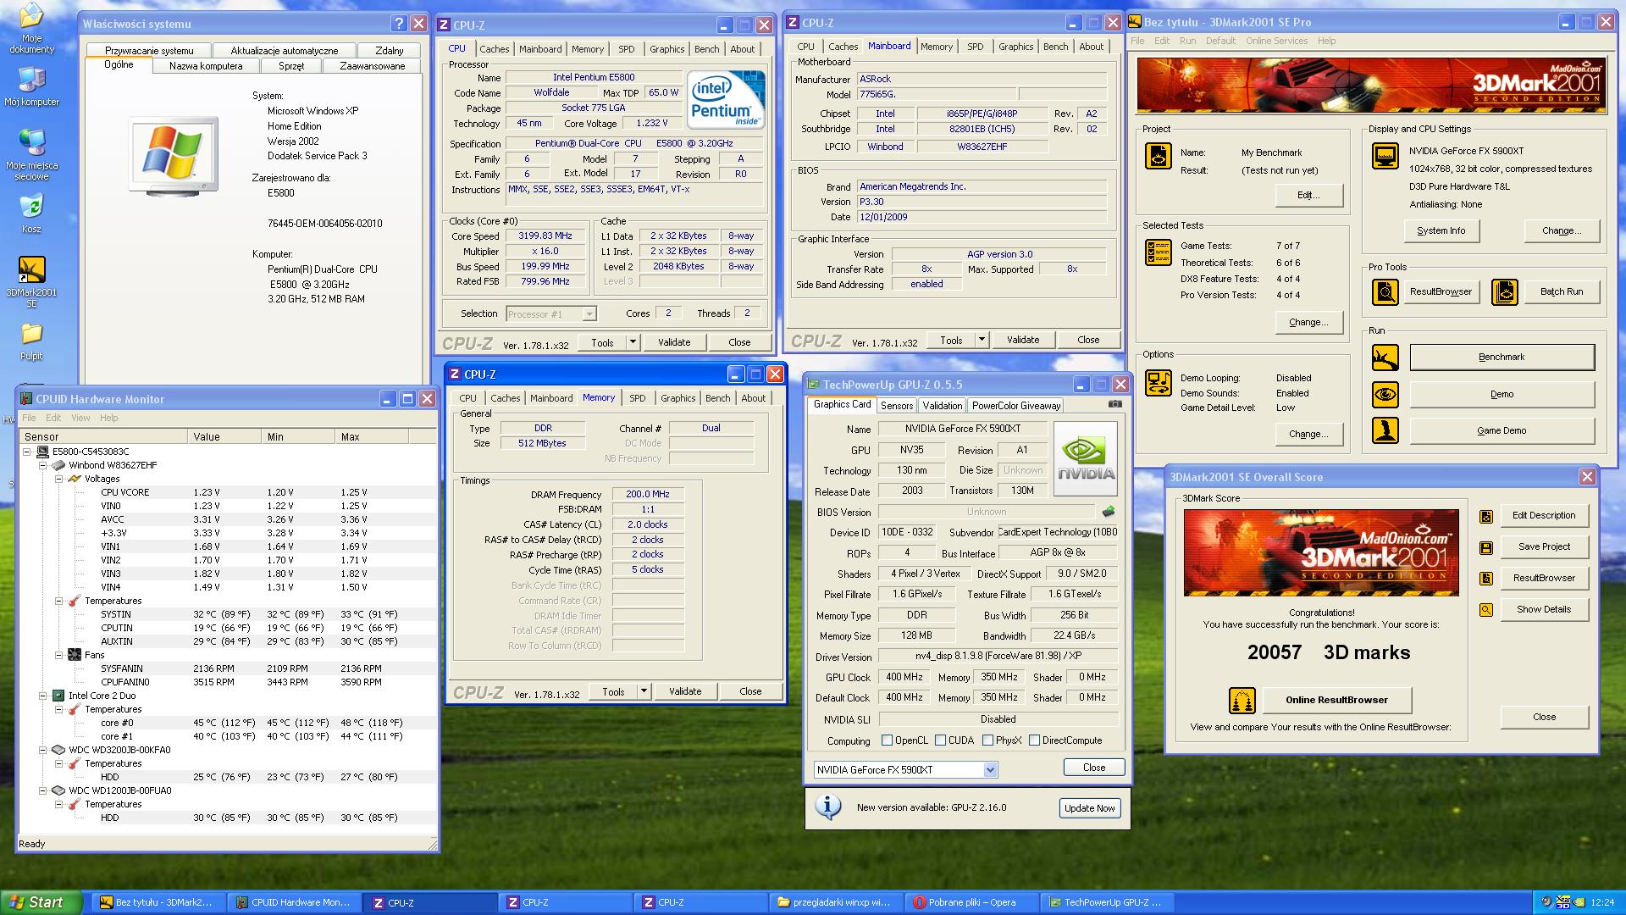The width and height of the screenshot is (1626, 915).
Task: Click the Project icon in 3DMark
Action: 1159,156
